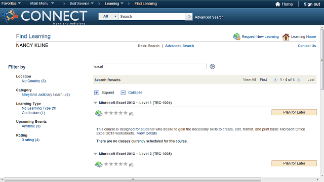Click the previous page arrow in Search Results
Image resolution: width=324 pixels, height=182 pixels.
[275, 80]
